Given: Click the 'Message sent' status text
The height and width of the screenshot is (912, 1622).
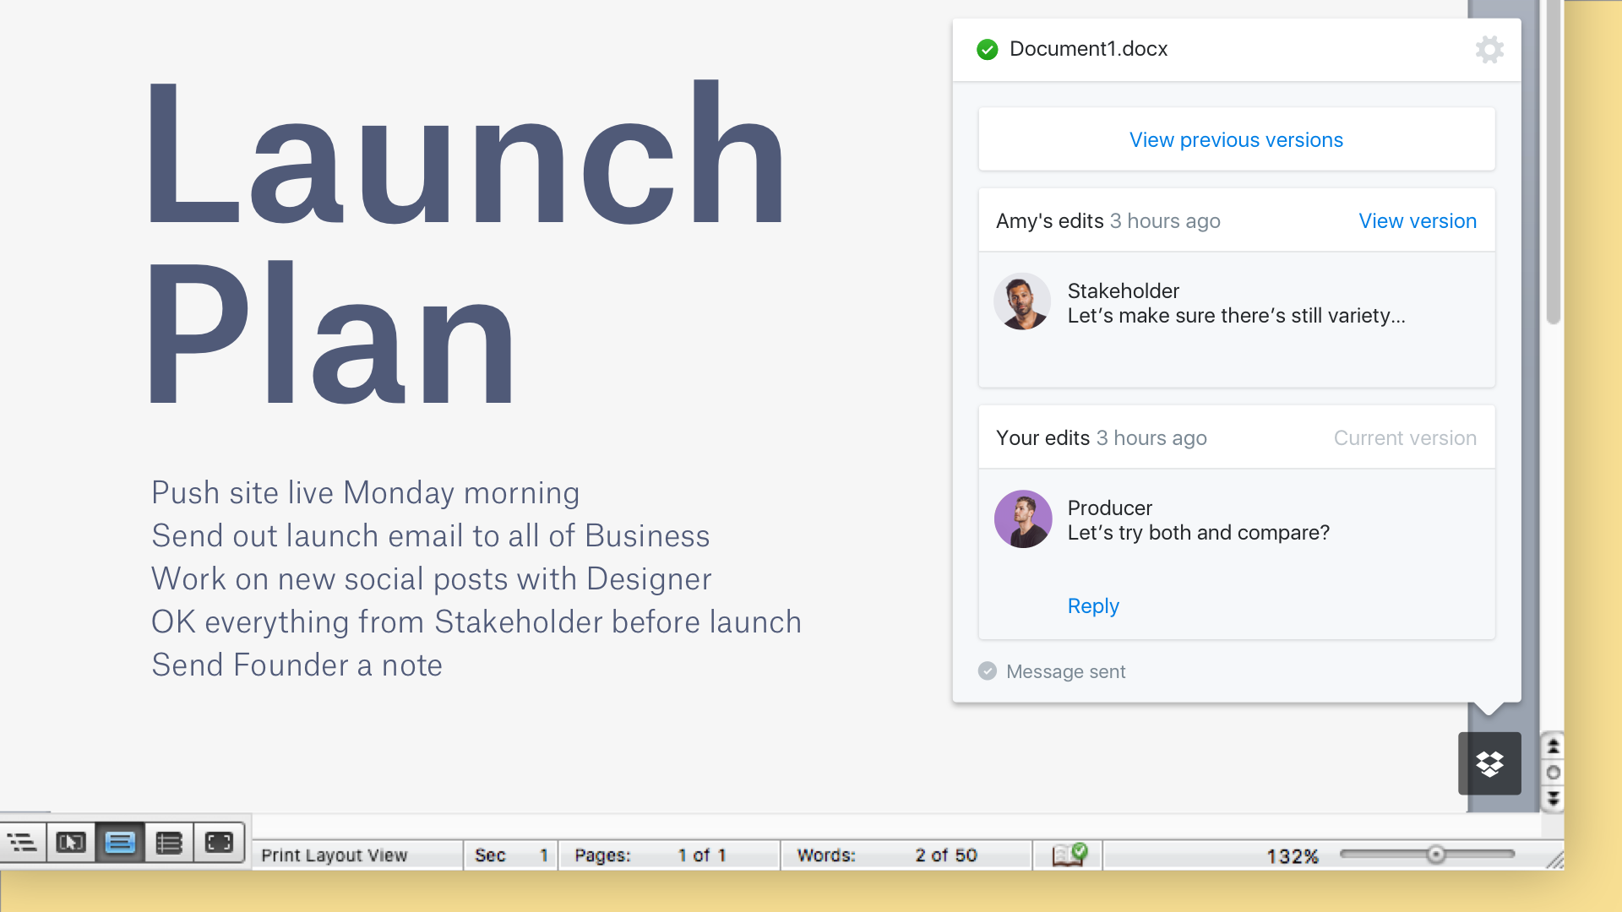Looking at the screenshot, I should [x=1065, y=671].
